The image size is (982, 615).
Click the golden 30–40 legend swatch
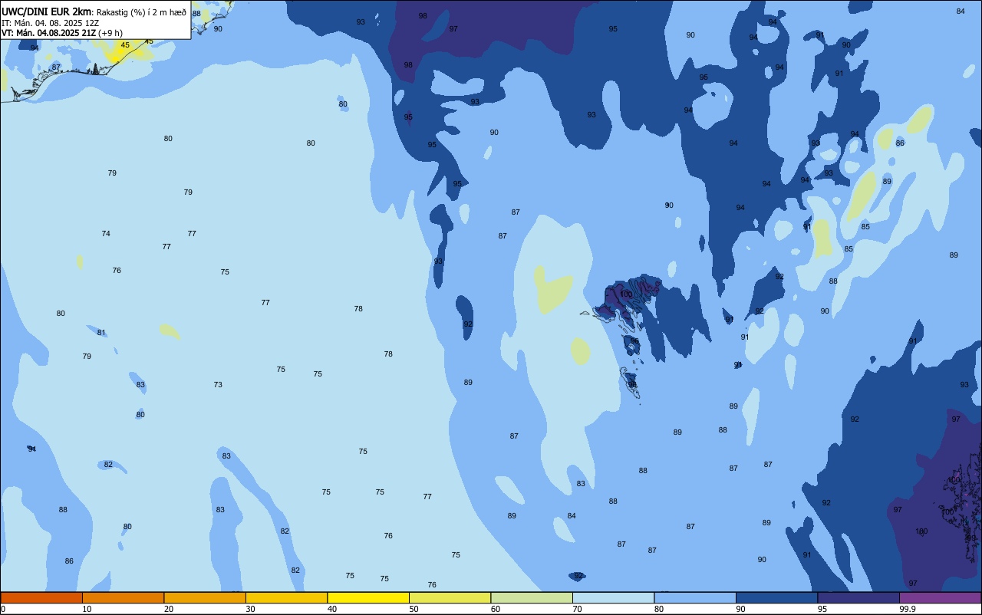click(x=286, y=598)
